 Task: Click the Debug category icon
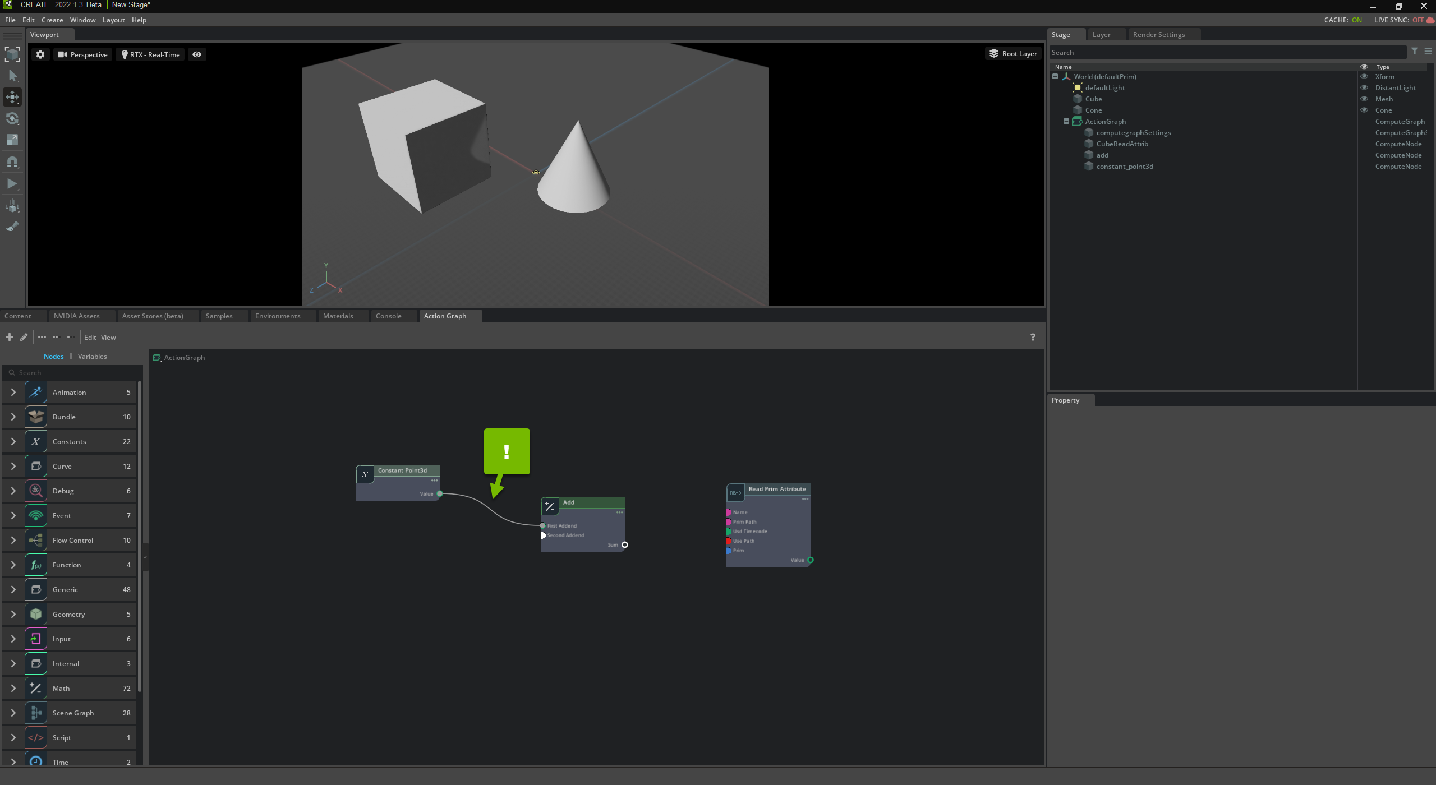[x=36, y=491]
